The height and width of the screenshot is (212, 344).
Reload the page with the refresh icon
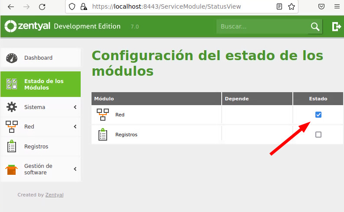click(x=42, y=7)
